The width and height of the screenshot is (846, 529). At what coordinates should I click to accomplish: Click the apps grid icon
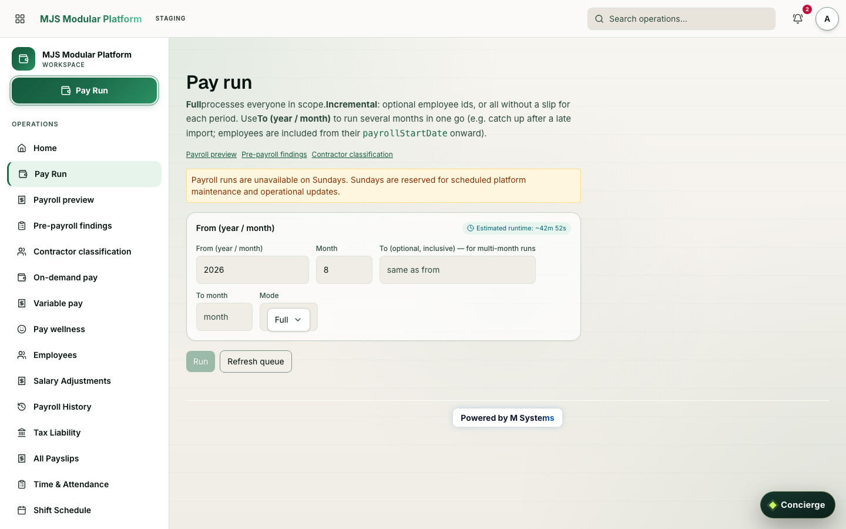(20, 19)
